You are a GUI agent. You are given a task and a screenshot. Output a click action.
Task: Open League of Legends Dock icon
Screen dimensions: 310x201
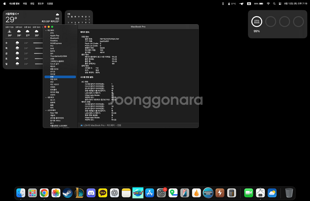tap(79, 193)
